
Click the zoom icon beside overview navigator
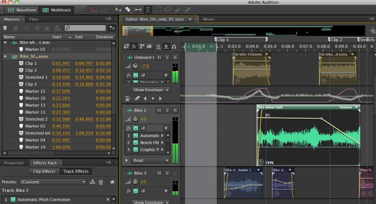372,31
